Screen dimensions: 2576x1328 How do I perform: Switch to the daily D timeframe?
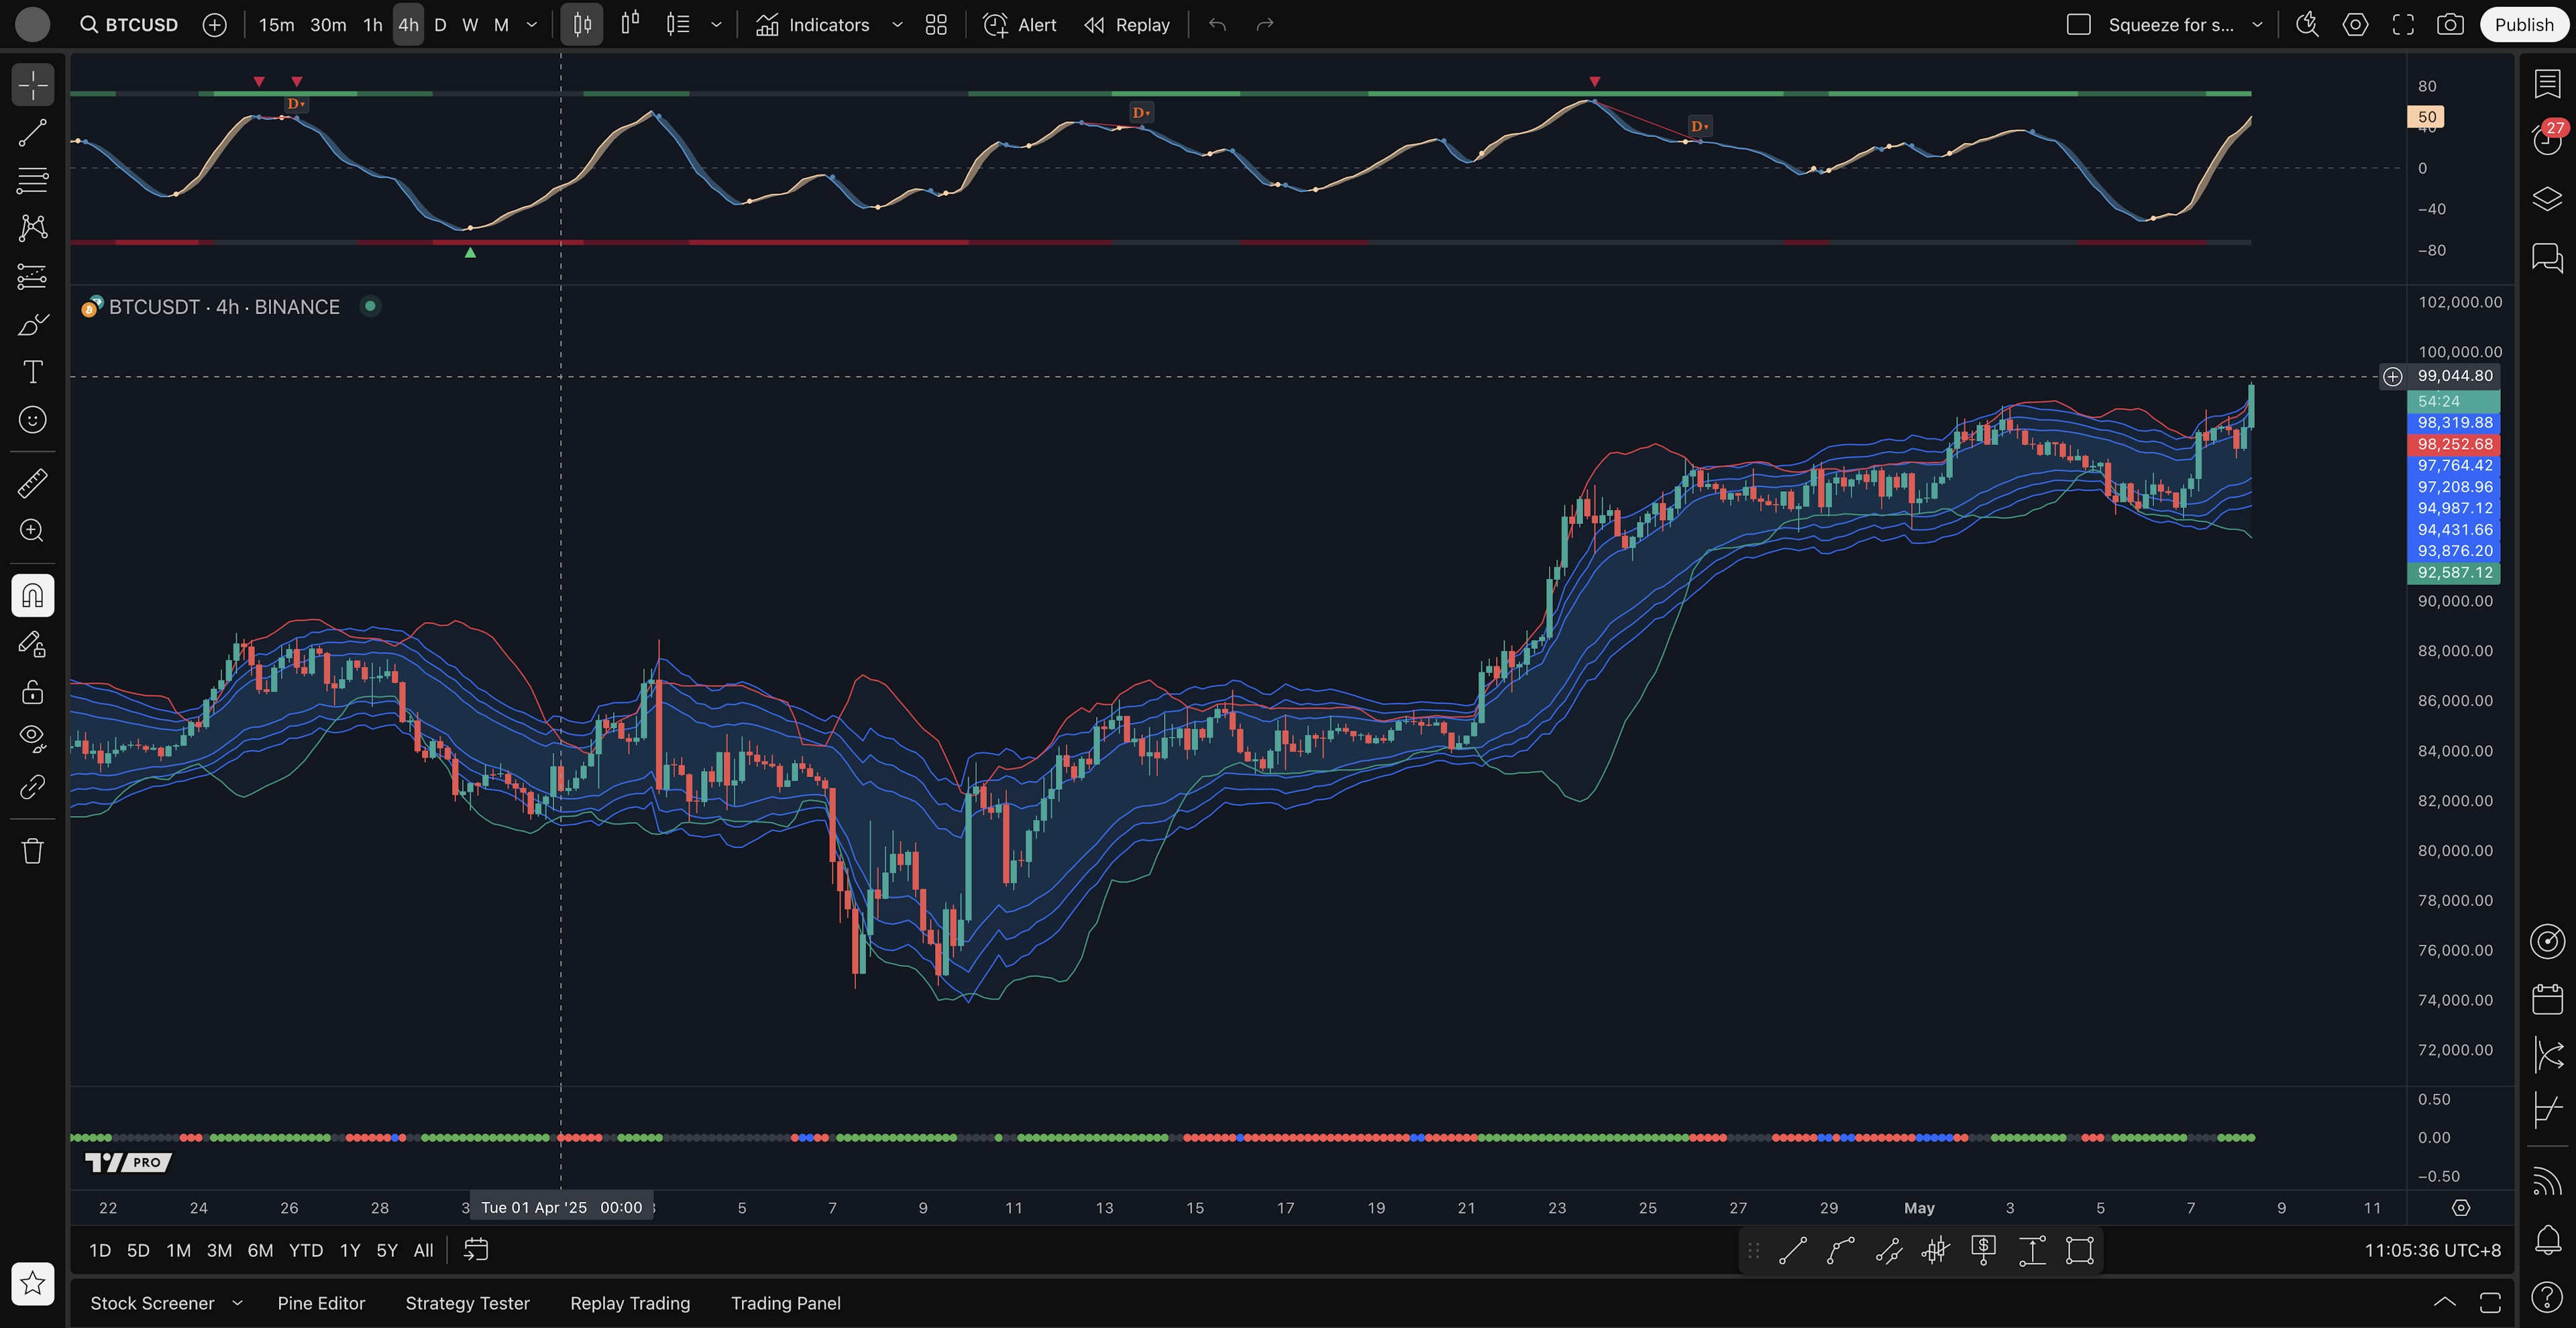click(x=440, y=25)
